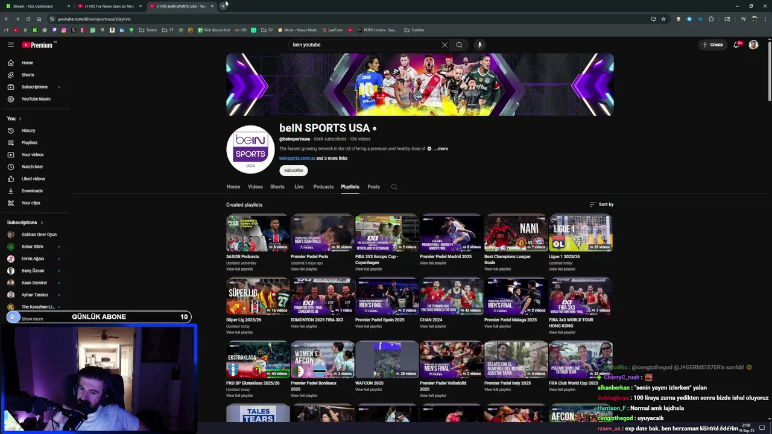Image resolution: width=772 pixels, height=434 pixels.
Task: Close the beIN SPORTS USA browser tab
Action: tap(212, 6)
